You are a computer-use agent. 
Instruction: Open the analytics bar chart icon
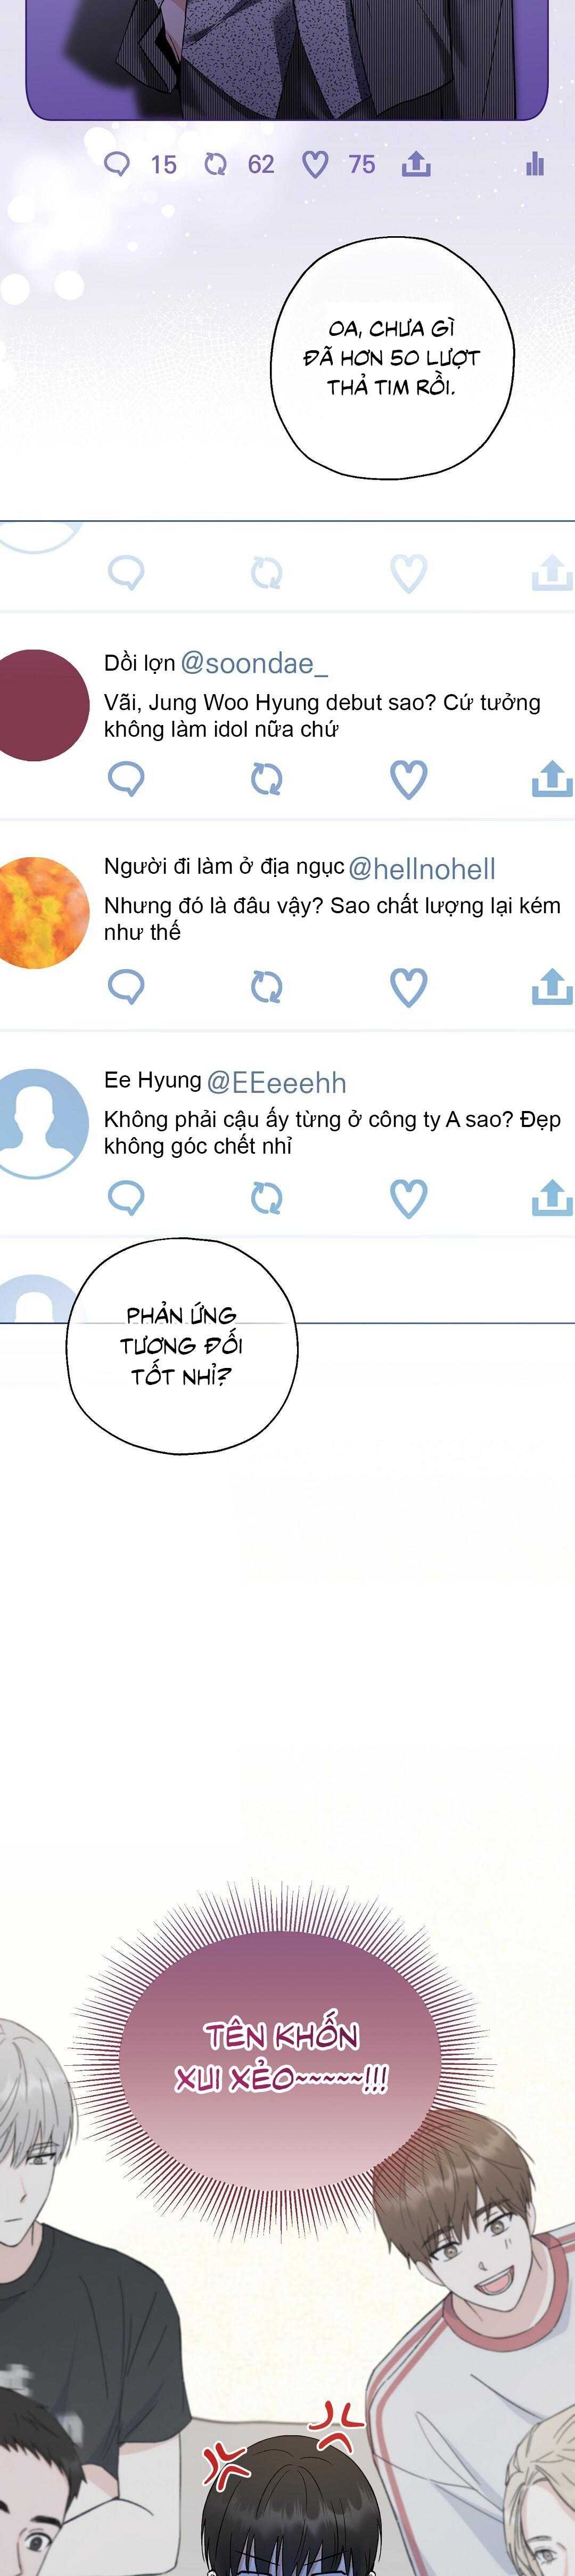(535, 164)
